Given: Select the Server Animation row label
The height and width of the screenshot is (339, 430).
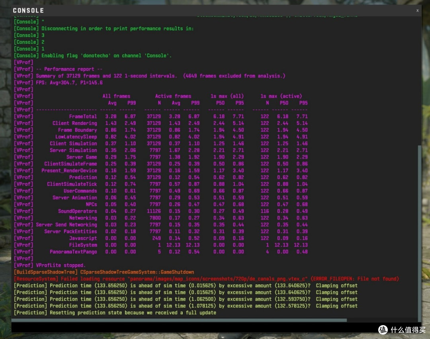Looking at the screenshot, I should coord(74,198).
